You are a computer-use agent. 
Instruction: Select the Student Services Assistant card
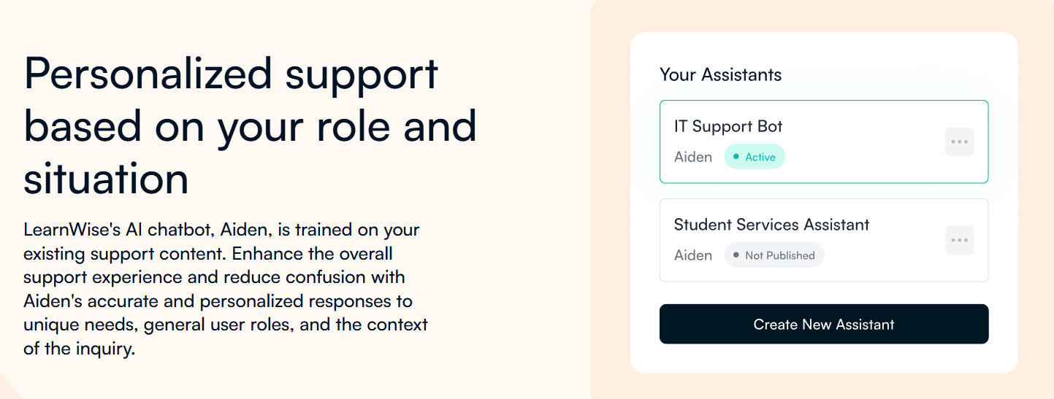click(824, 240)
